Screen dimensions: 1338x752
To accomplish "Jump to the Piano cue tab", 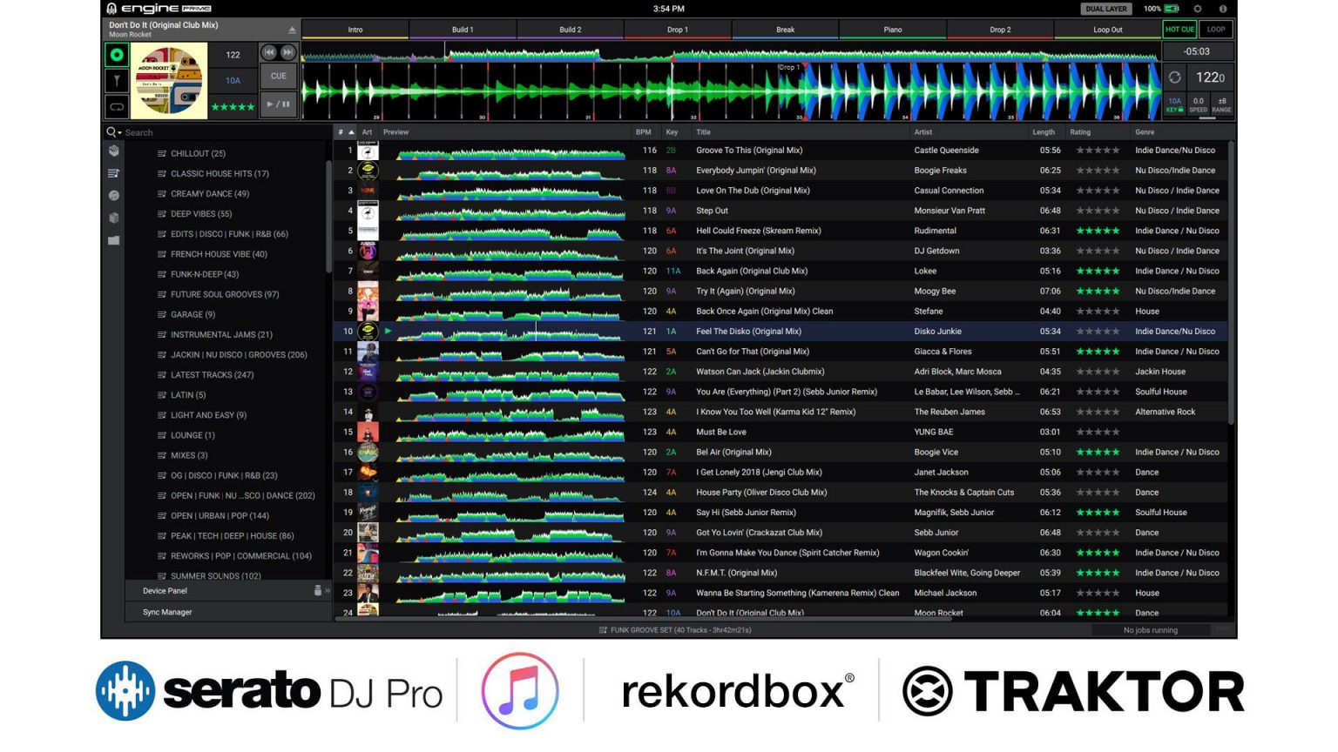I will [893, 30].
